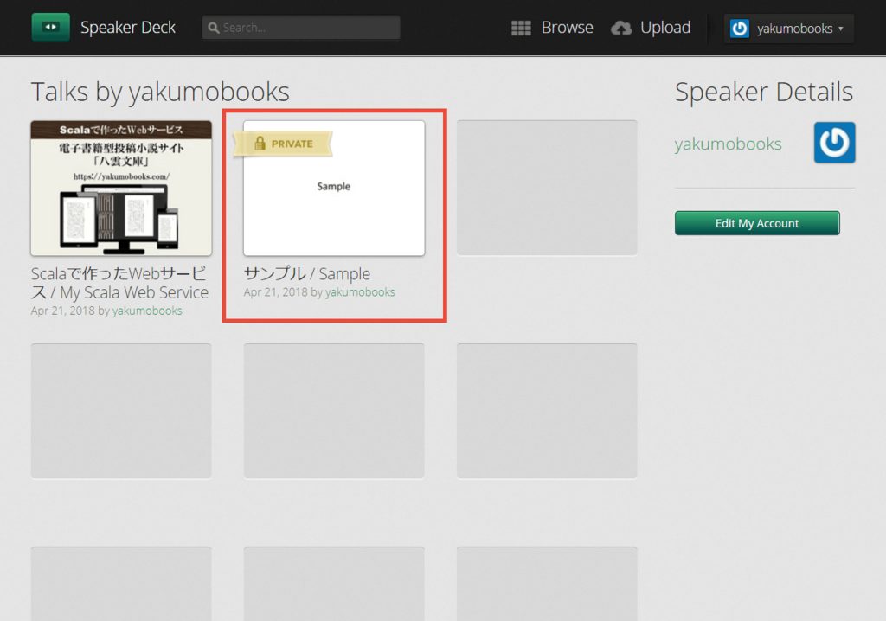Image resolution: width=886 pixels, height=621 pixels.
Task: Click yakumobooks author link under Scala talk
Action: tap(147, 310)
